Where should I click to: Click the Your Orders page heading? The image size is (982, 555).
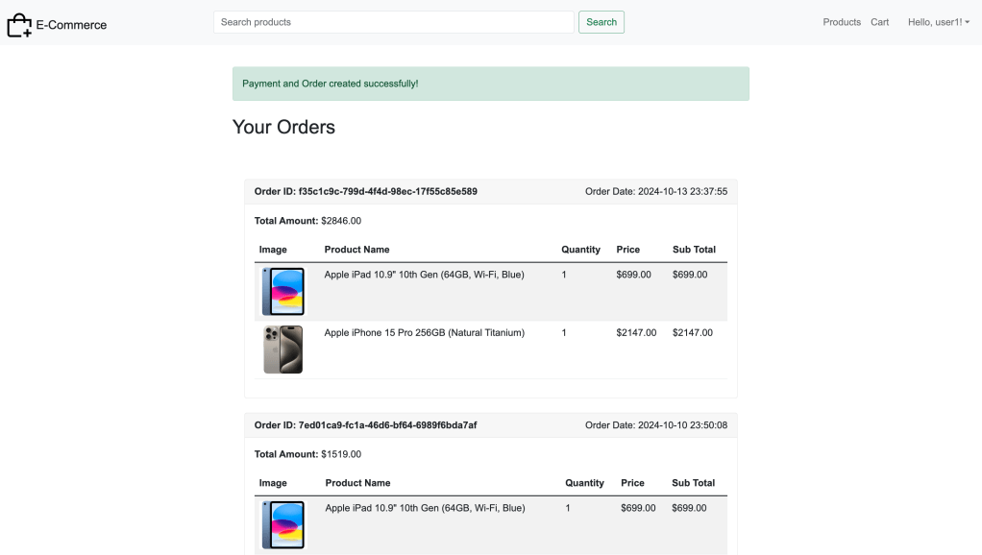point(283,127)
